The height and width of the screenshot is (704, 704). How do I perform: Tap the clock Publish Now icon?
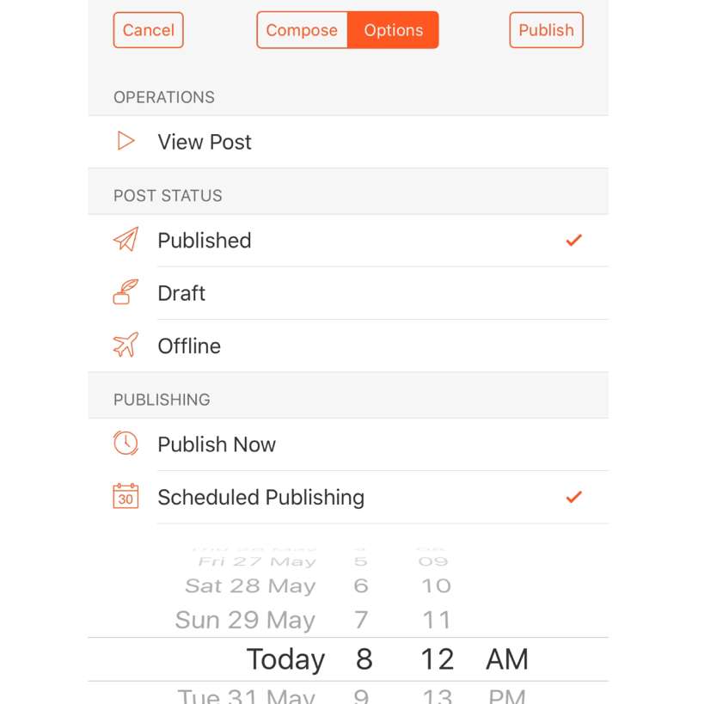pos(125,444)
